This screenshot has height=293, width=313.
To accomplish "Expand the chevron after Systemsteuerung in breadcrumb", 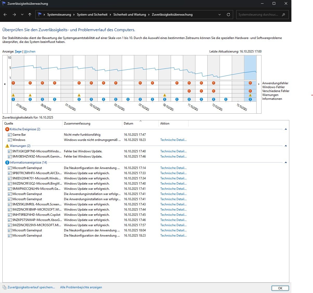I will point(74,15).
